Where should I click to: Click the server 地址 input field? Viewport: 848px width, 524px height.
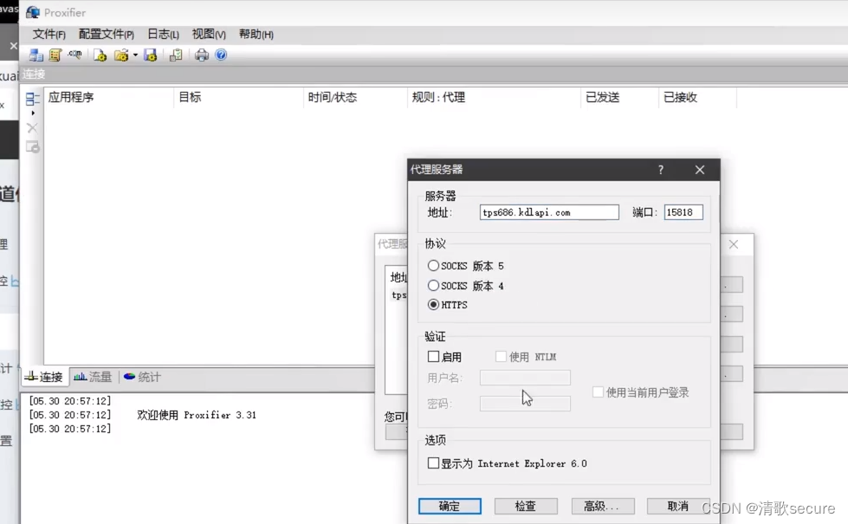549,212
